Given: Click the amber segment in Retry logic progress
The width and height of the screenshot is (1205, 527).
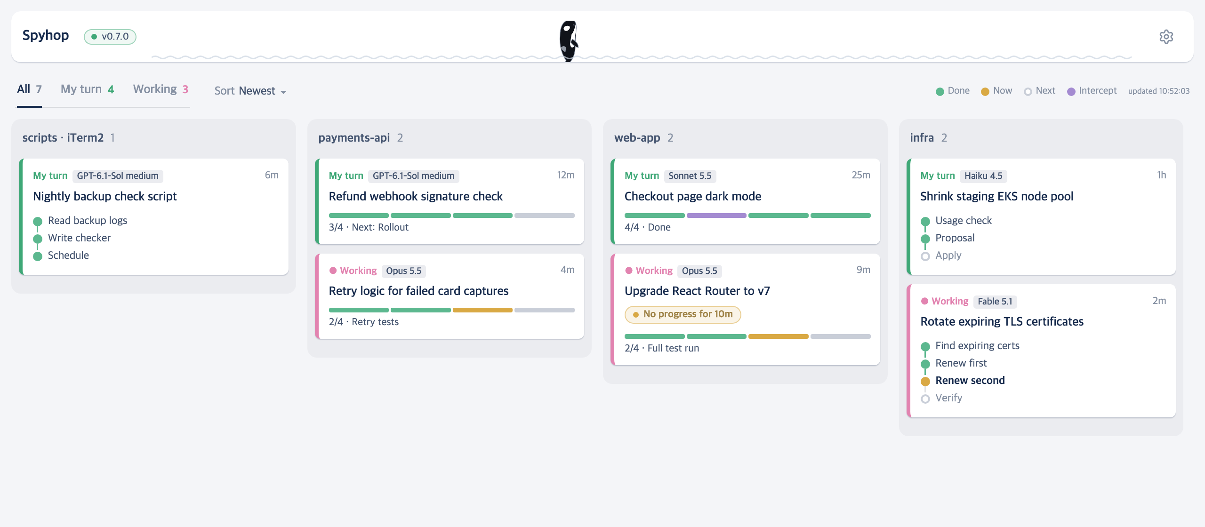Looking at the screenshot, I should (x=482, y=310).
